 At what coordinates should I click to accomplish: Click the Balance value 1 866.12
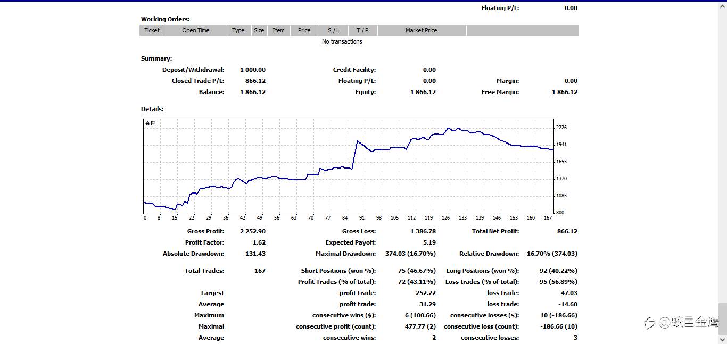click(x=253, y=92)
